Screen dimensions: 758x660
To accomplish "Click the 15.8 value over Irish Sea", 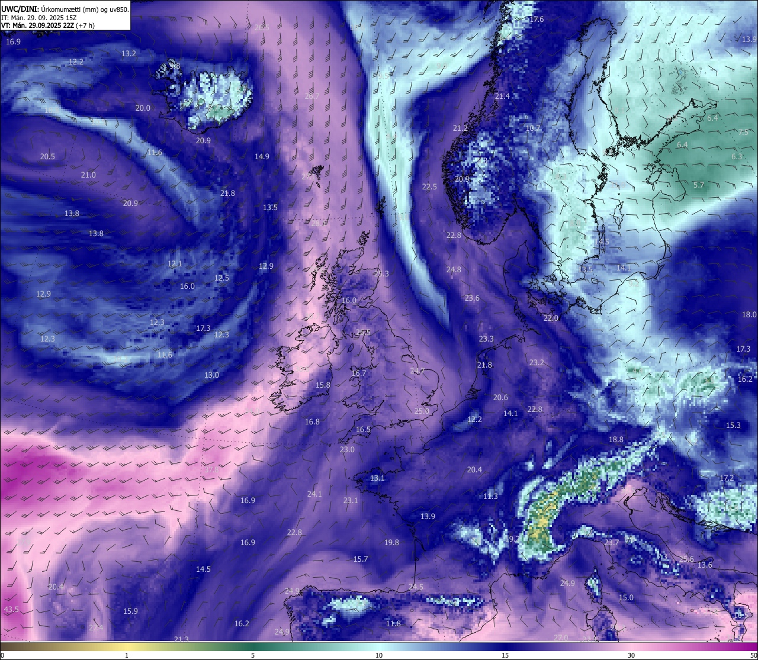I will 323,385.
